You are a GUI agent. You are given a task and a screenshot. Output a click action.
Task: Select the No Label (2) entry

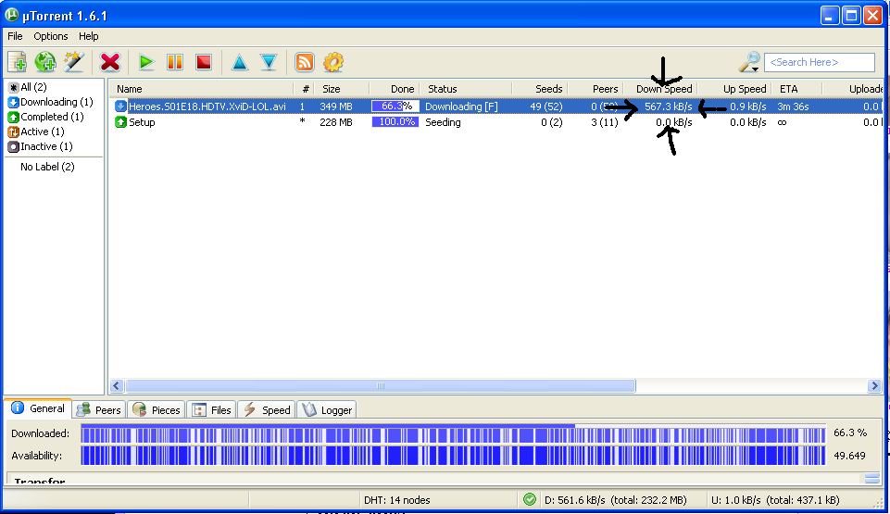click(47, 166)
